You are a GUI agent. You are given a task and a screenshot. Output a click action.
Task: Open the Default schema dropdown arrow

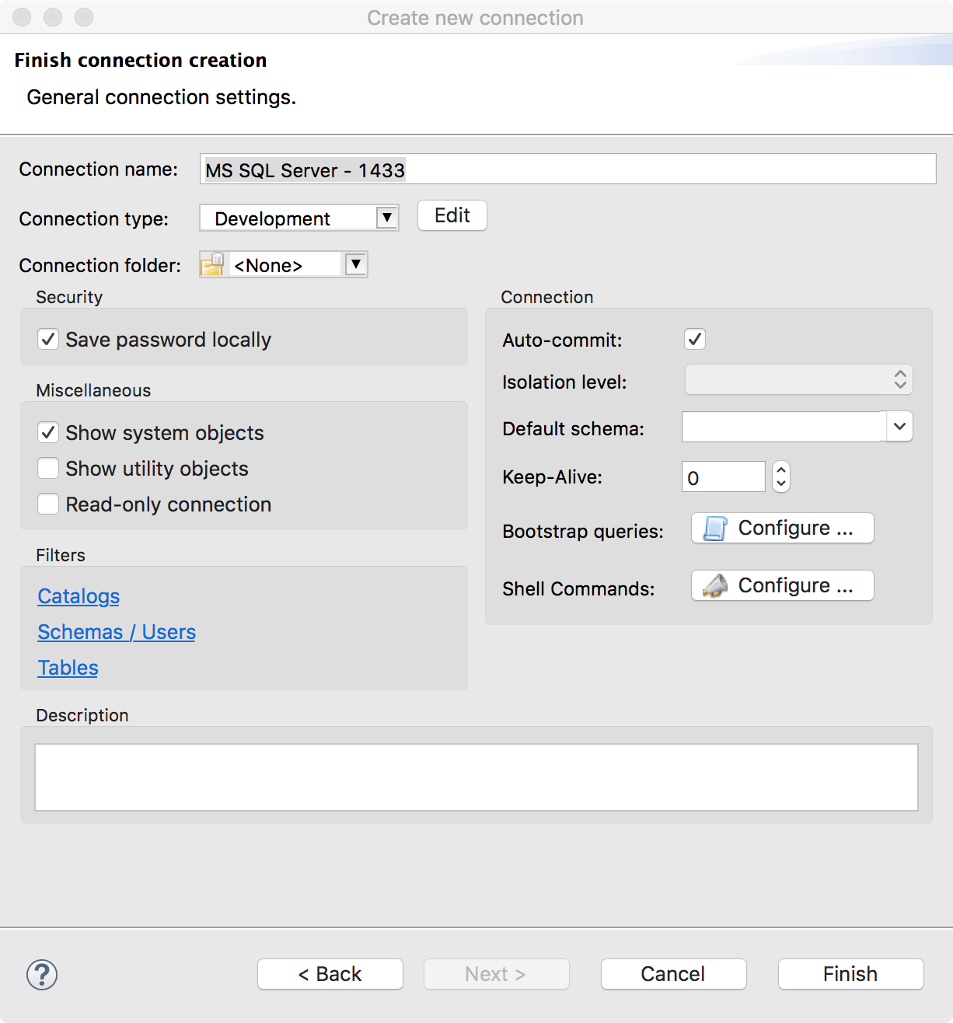coord(899,427)
